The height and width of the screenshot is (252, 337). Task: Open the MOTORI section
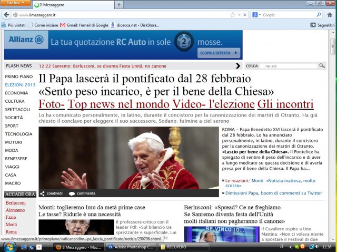[x=14, y=142]
